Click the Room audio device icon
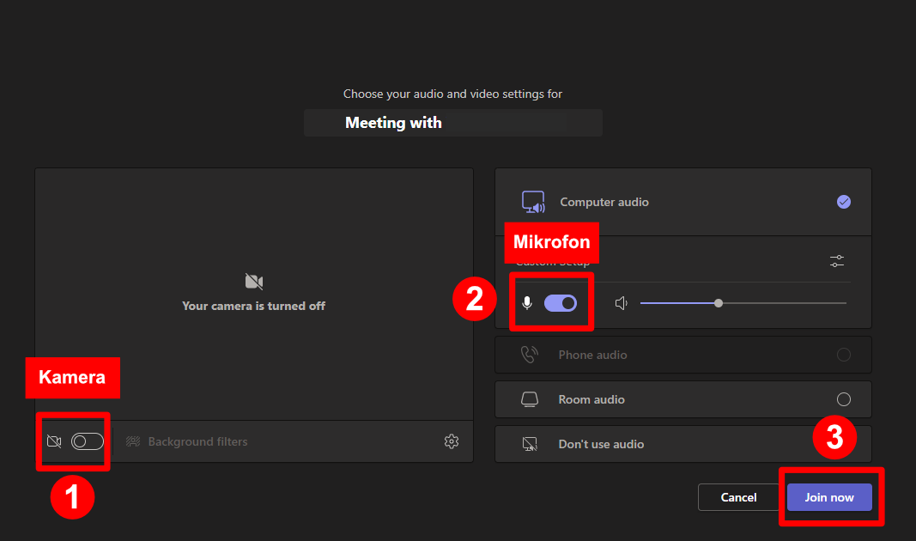 coord(530,399)
